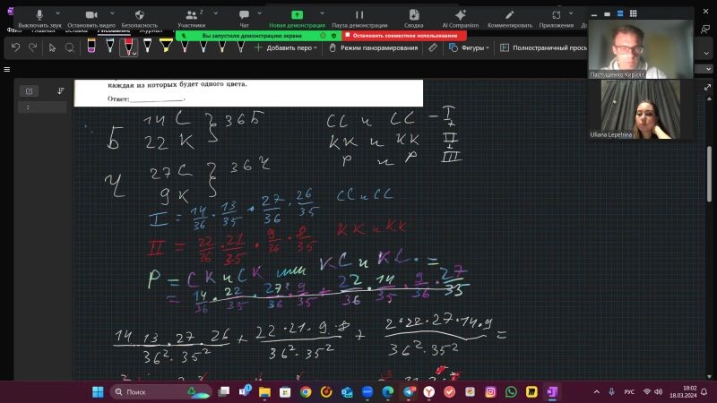Screen dimensions: 717x403
Task: Choose the yellow highlighter pen
Action: pos(165,47)
